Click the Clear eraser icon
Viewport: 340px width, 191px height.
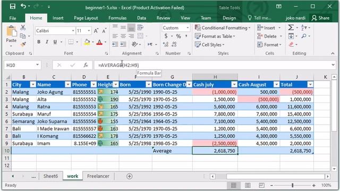coord(291,45)
